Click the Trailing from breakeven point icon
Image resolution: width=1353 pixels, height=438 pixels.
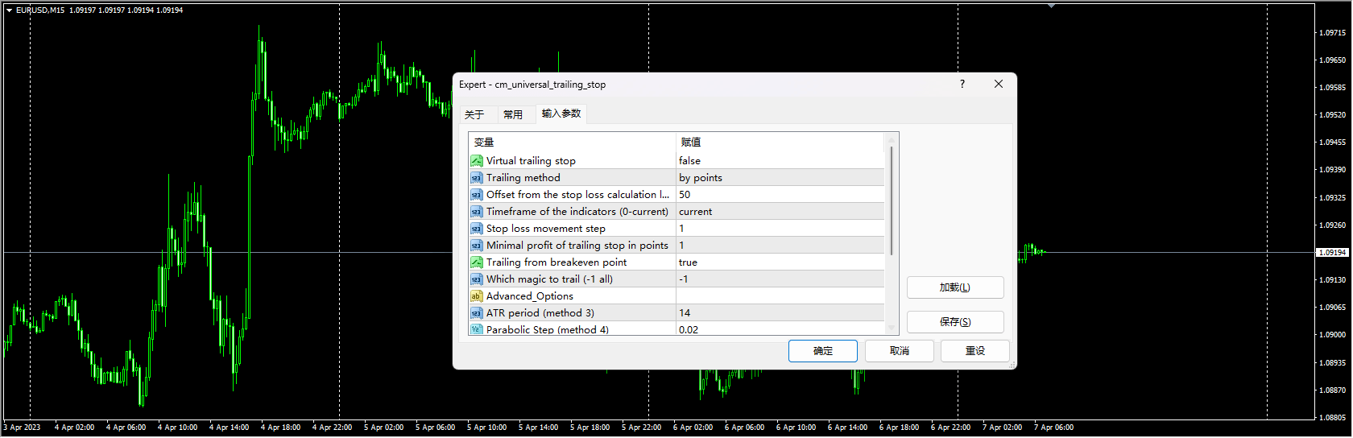click(x=477, y=262)
